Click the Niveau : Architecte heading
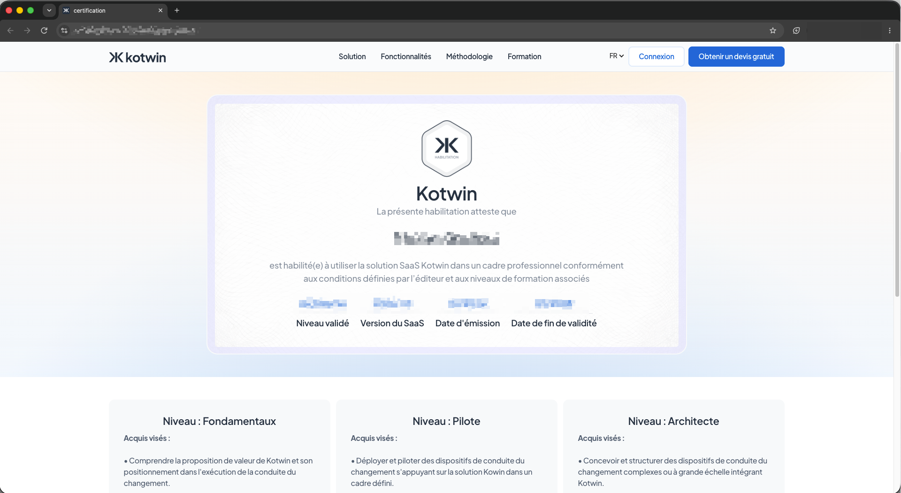Image resolution: width=901 pixels, height=493 pixels. tap(674, 421)
